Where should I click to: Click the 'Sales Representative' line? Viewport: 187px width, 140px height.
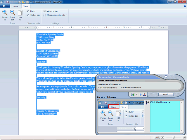[47, 114]
